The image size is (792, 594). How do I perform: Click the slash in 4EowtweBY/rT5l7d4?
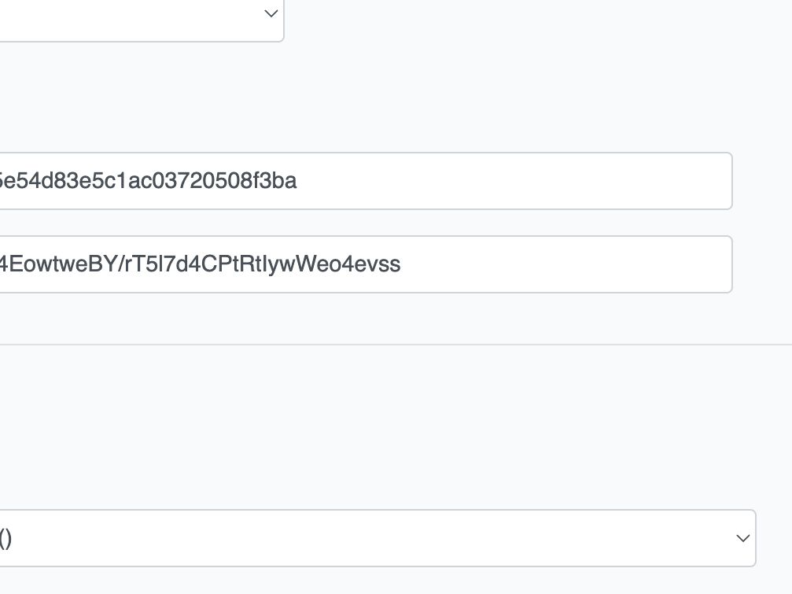coord(120,264)
